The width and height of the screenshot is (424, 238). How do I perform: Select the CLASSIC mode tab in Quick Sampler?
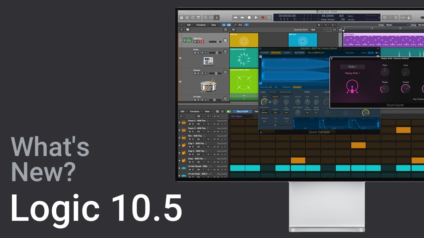tap(265, 53)
